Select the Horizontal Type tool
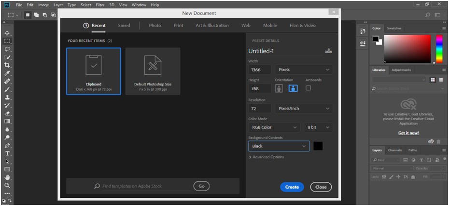This screenshot has width=449, height=206. click(7, 153)
